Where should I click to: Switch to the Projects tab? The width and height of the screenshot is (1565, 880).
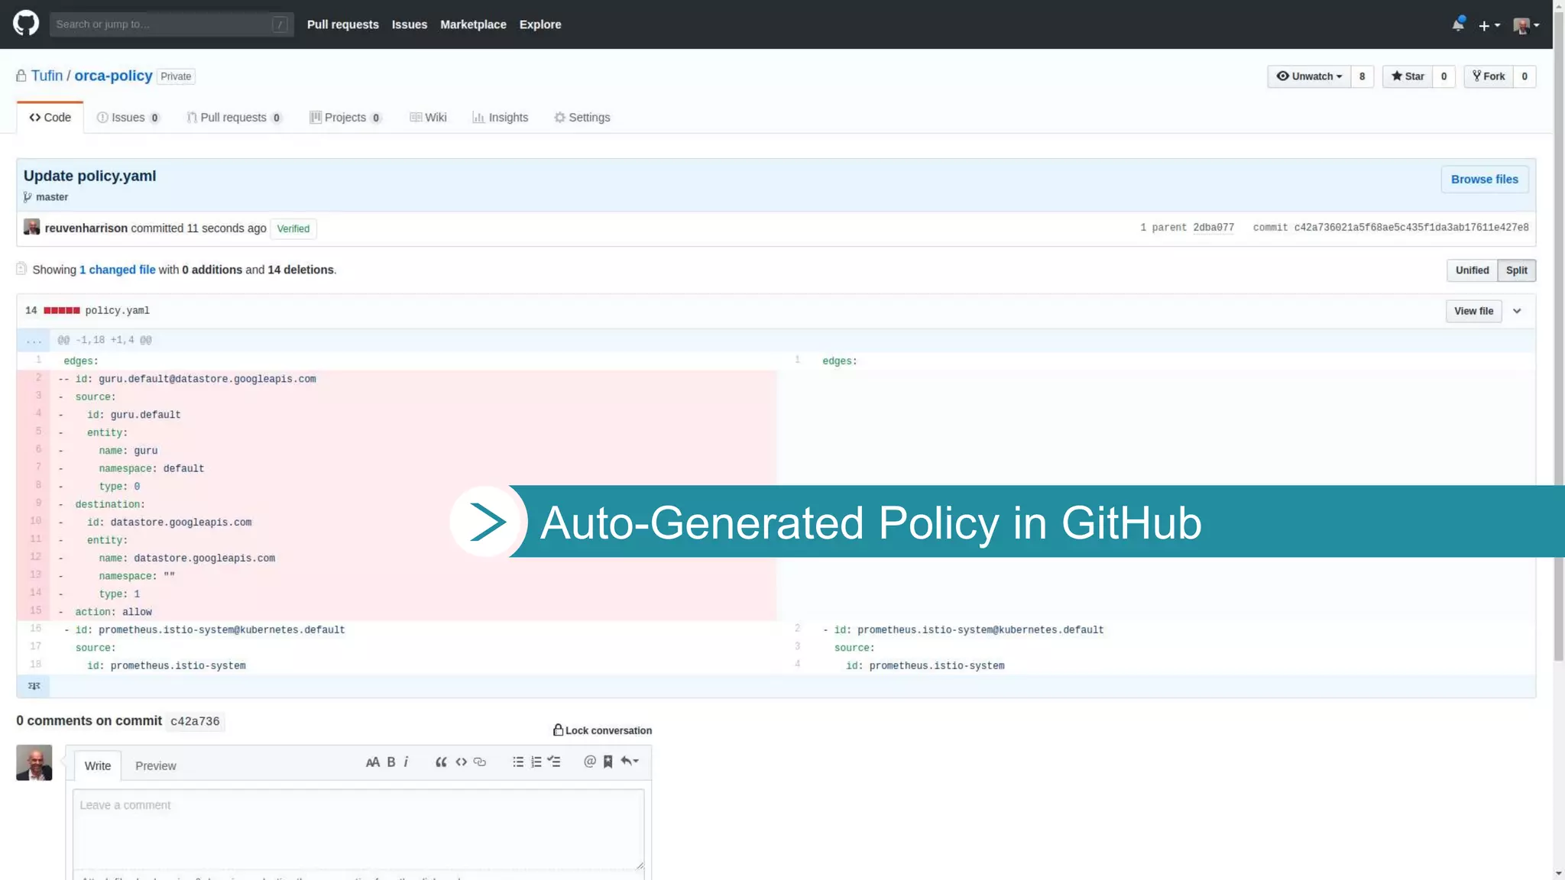tap(346, 118)
